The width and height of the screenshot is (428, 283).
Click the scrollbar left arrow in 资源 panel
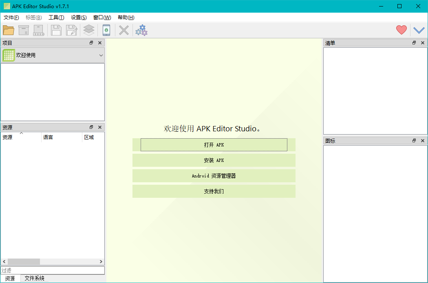[x=4, y=262]
